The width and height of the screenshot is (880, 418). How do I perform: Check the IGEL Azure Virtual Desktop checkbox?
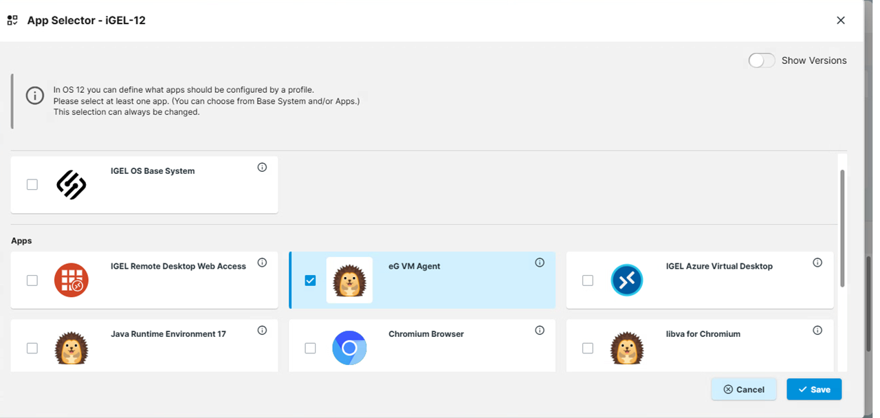[x=588, y=280]
